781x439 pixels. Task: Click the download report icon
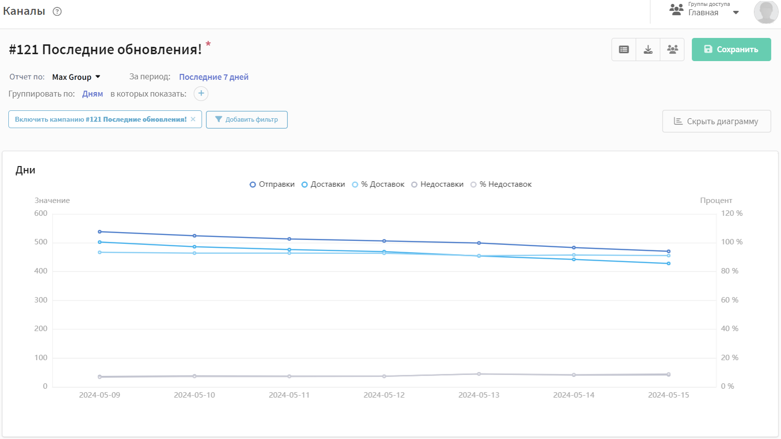(648, 49)
